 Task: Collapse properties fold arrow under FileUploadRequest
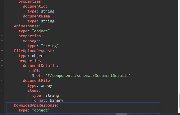2,61
